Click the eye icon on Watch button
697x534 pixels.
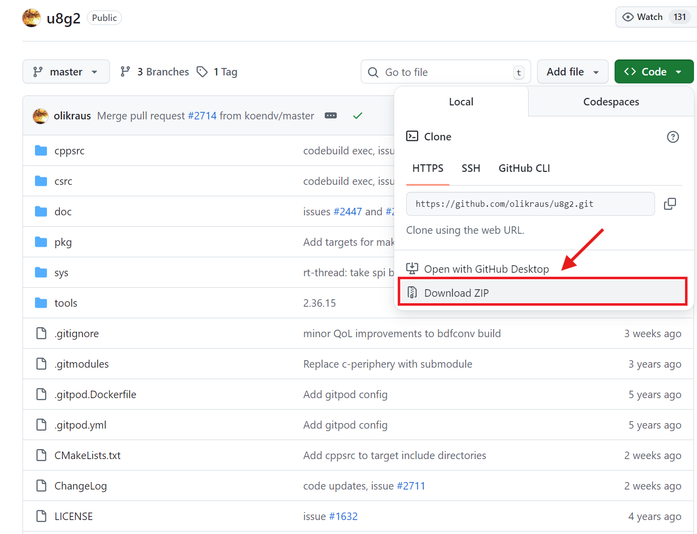(628, 17)
